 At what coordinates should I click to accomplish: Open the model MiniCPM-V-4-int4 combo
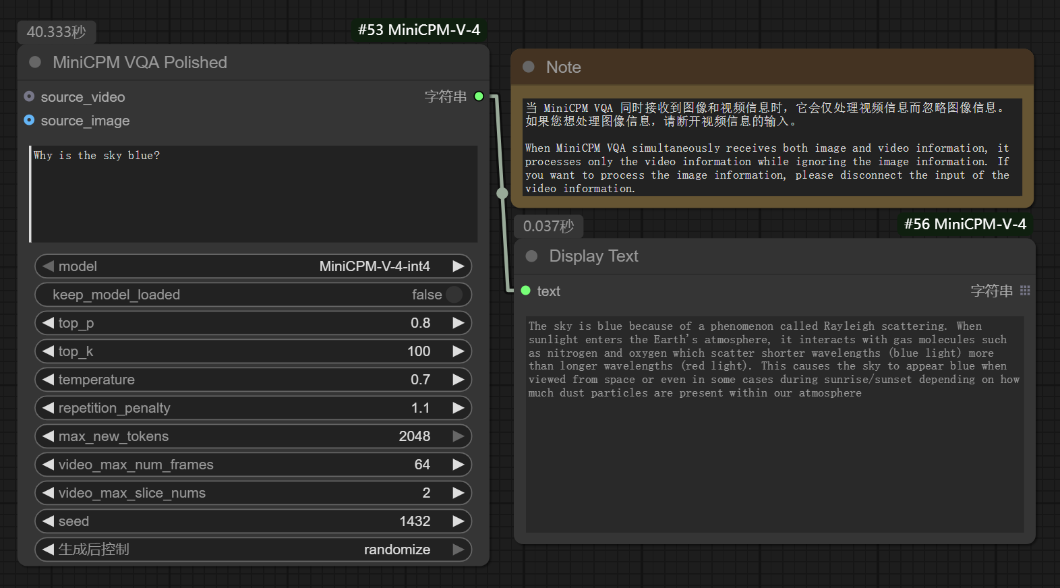tap(253, 266)
